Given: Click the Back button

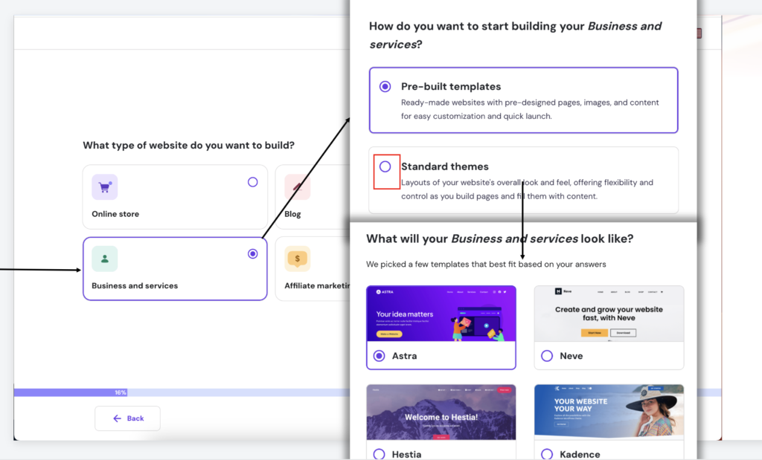Looking at the screenshot, I should coord(127,418).
